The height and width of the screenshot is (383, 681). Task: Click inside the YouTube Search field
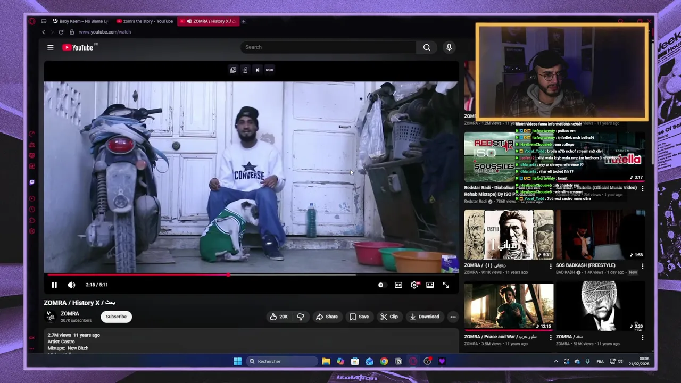pos(329,47)
